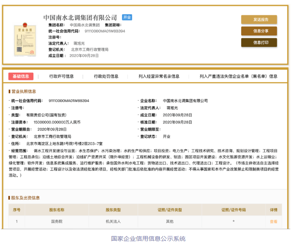Select the header credit code 91110000MA01W8B394
Image resolution: width=295 pixels, height=248 pixels.
(105, 31)
